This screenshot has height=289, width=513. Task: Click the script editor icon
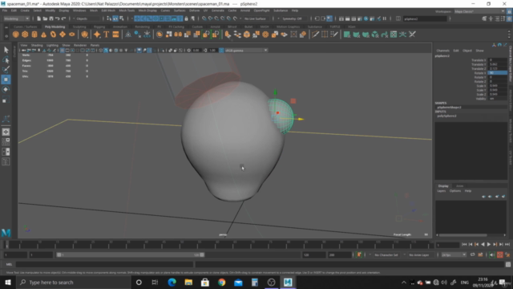[x=508, y=264]
